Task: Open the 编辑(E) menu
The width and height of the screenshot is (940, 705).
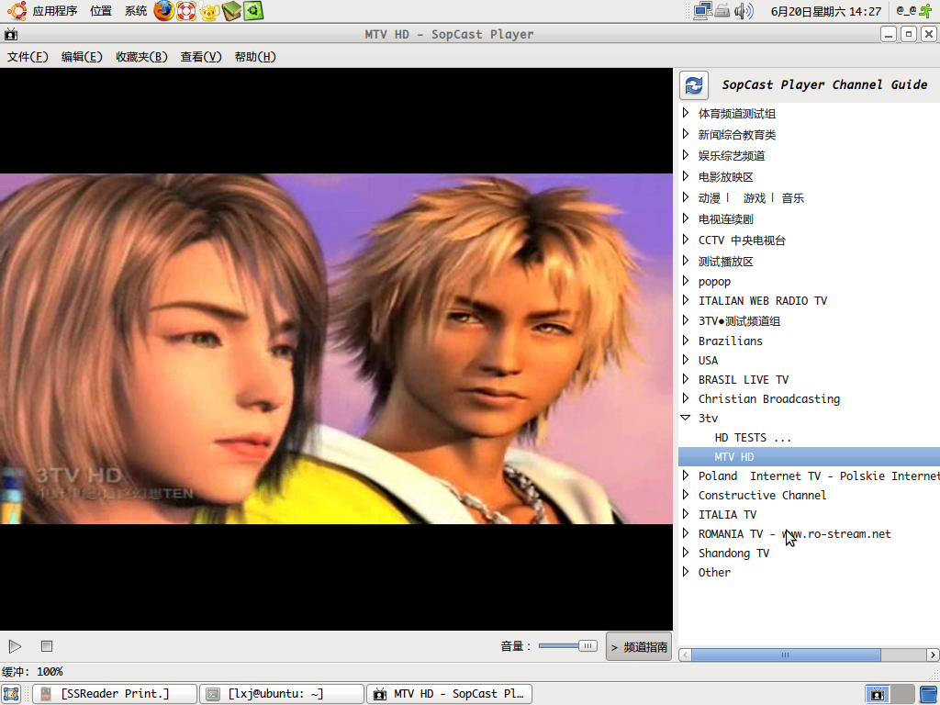Action: 82,57
